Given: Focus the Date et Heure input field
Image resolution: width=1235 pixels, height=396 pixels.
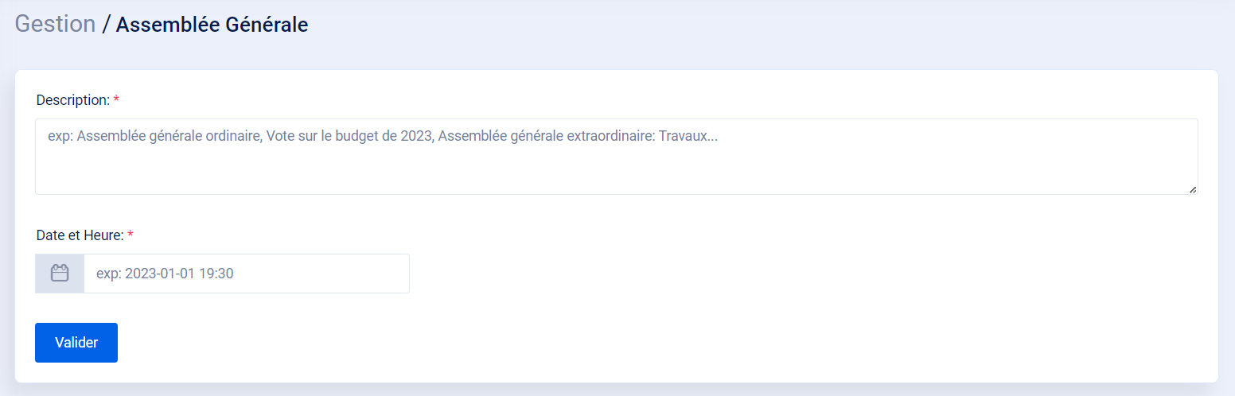Looking at the screenshot, I should (x=247, y=274).
